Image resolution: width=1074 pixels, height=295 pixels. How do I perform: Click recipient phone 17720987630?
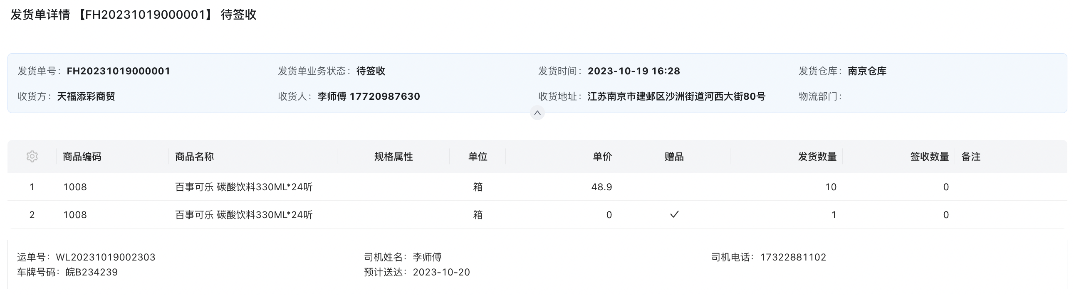[x=384, y=97]
